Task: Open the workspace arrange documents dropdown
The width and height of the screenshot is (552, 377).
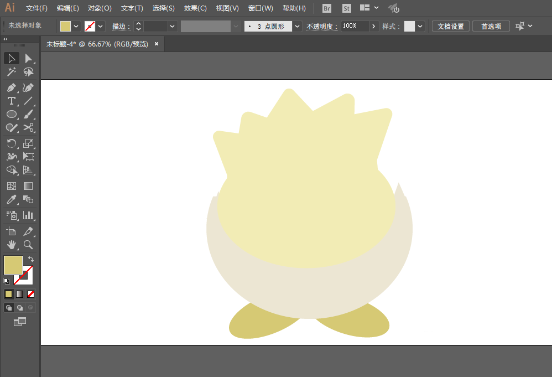Action: coord(369,8)
